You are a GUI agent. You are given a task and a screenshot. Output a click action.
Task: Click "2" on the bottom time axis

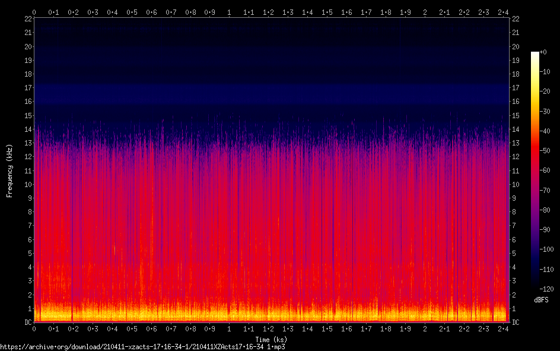tap(425, 329)
